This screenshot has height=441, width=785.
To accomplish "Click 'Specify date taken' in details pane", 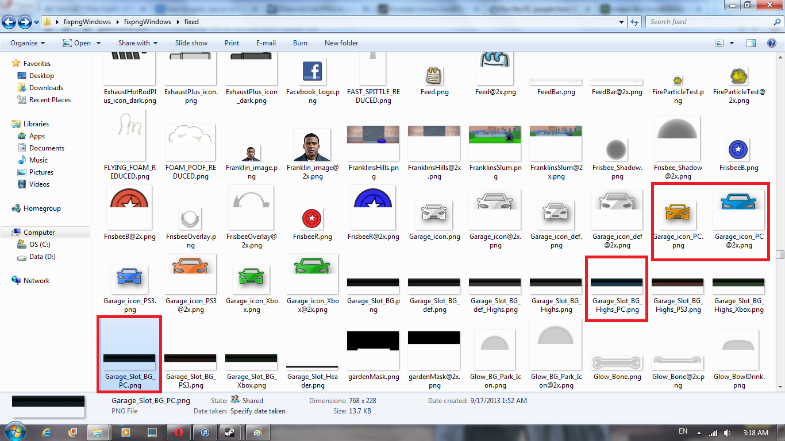I will (257, 411).
